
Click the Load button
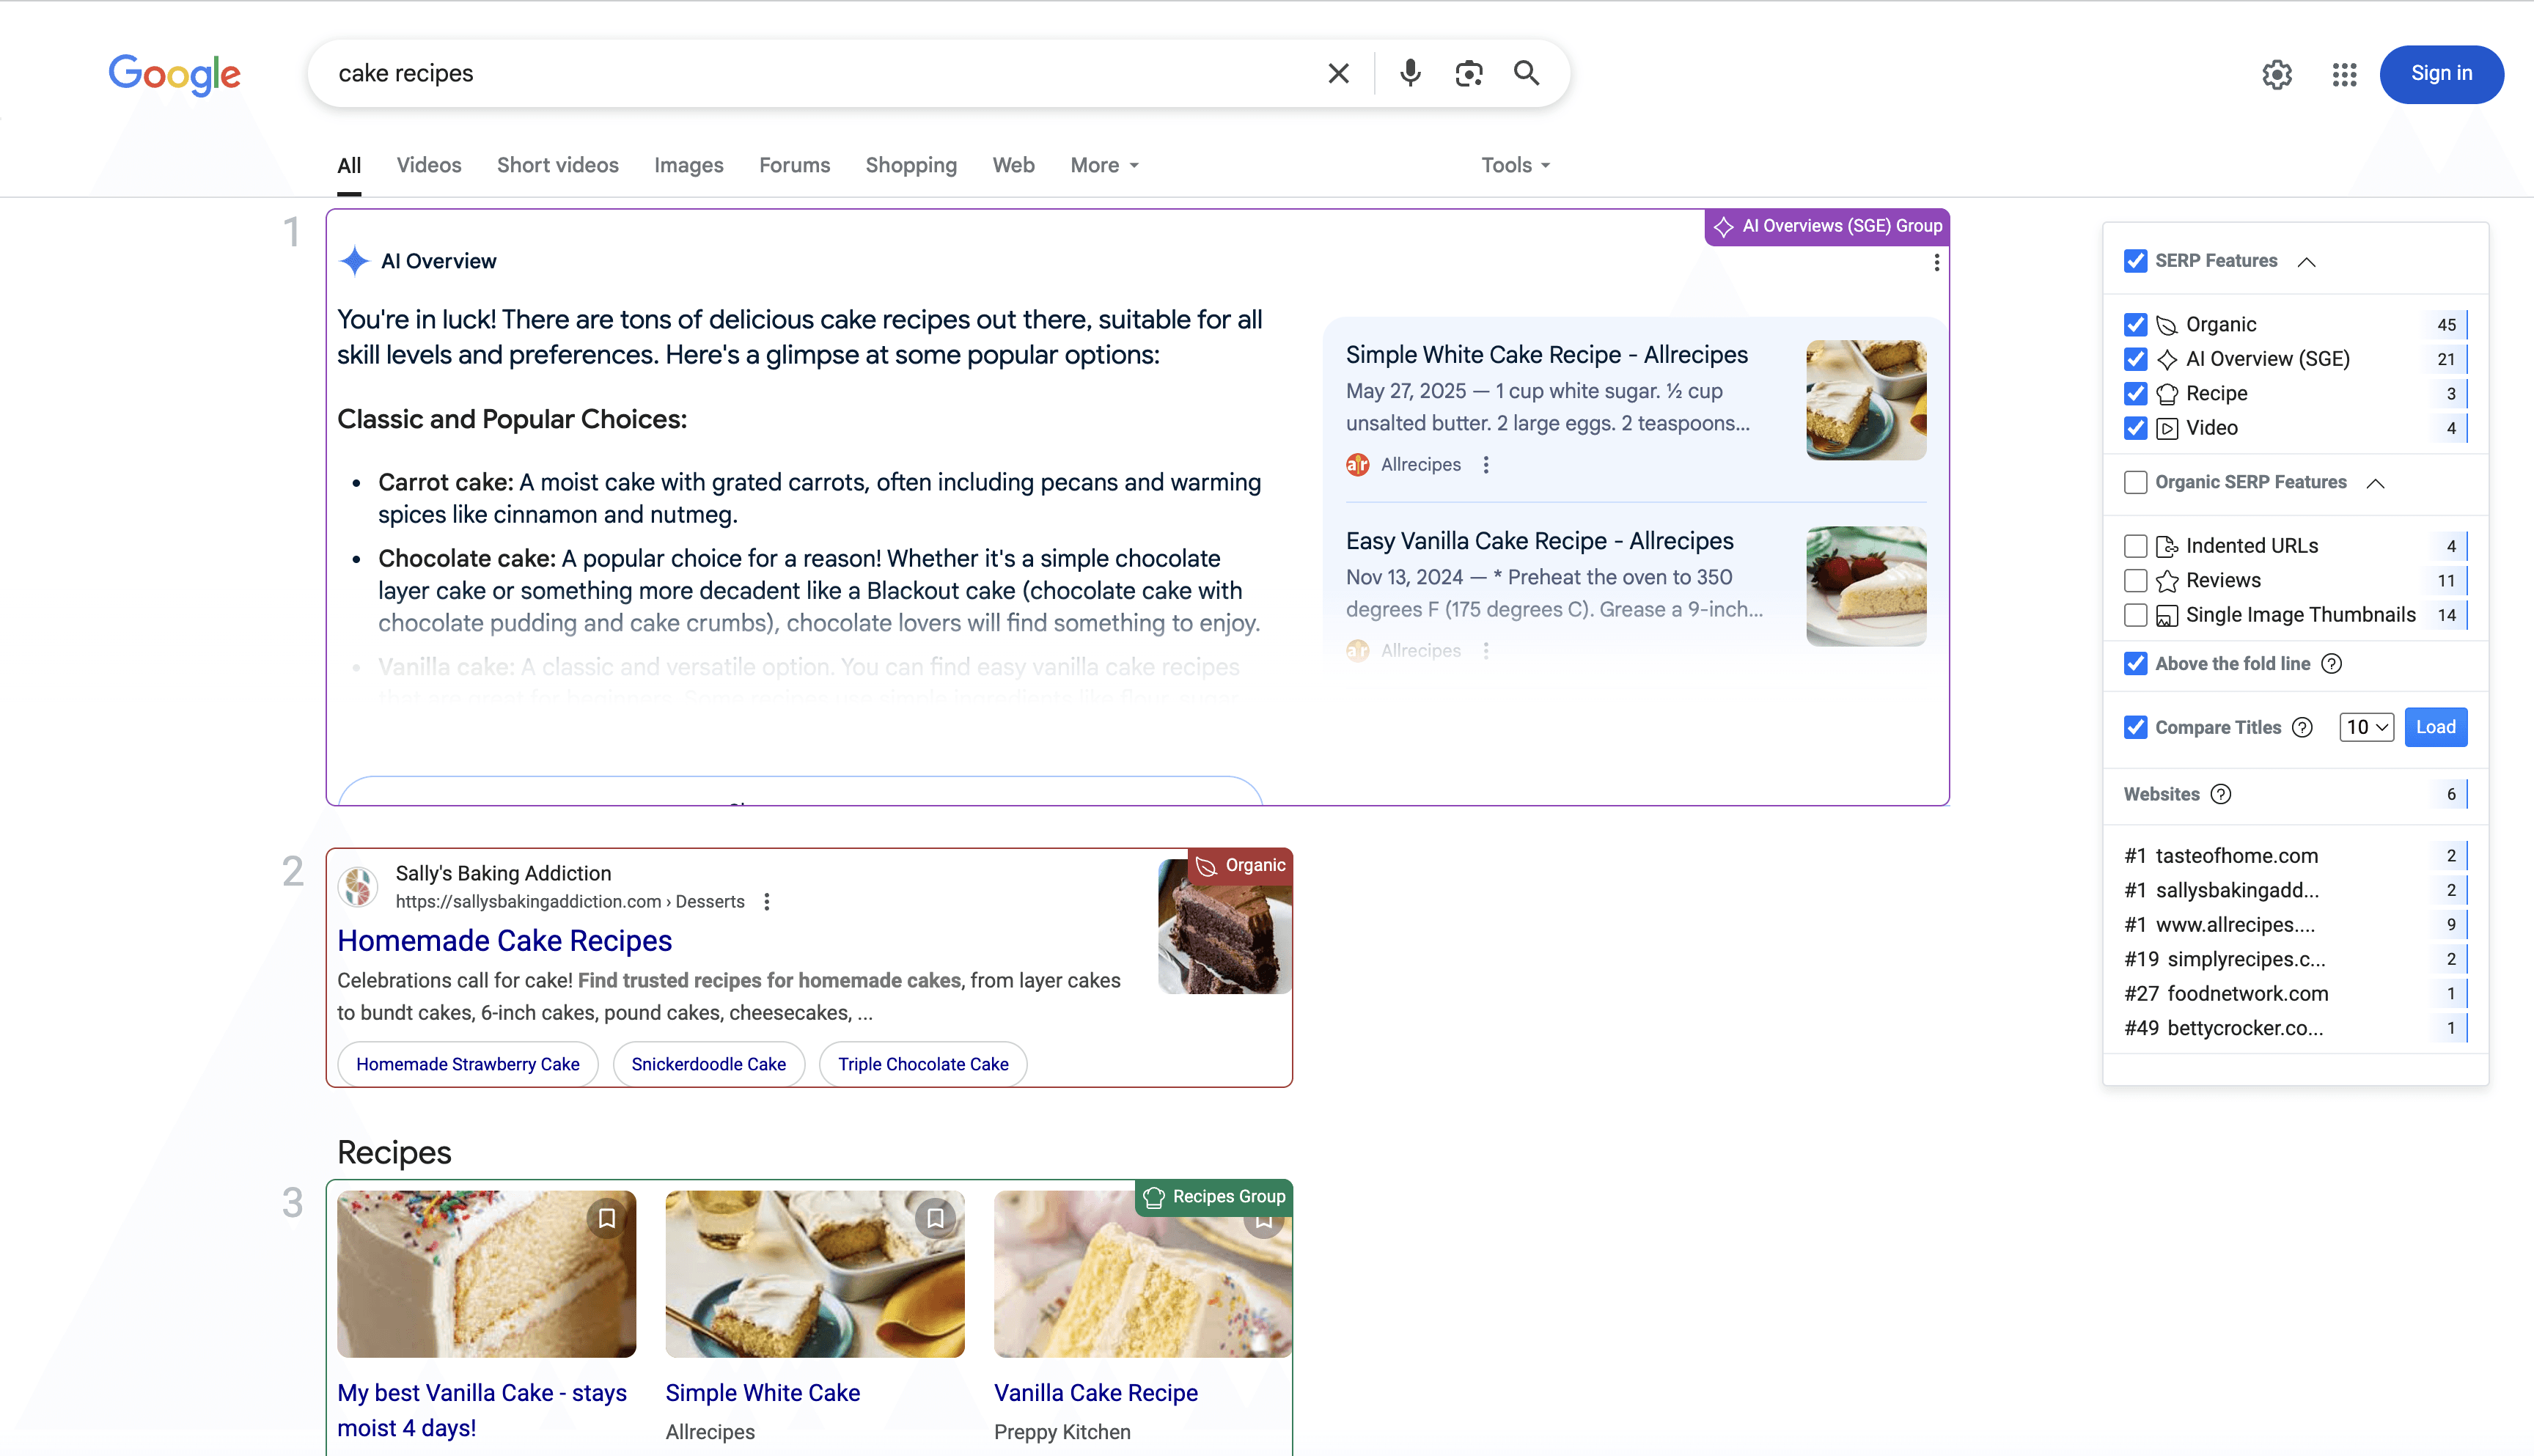(2435, 727)
